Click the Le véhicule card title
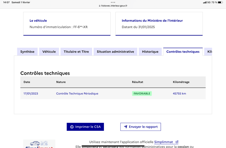Image resolution: width=226 pixels, height=148 pixels. click(x=38, y=21)
